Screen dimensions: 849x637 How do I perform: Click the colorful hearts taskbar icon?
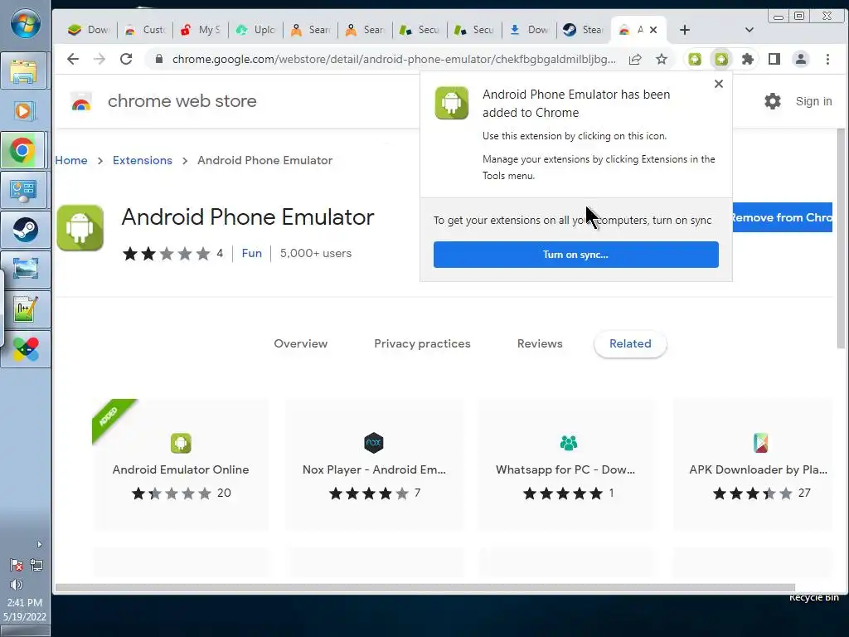pos(25,349)
